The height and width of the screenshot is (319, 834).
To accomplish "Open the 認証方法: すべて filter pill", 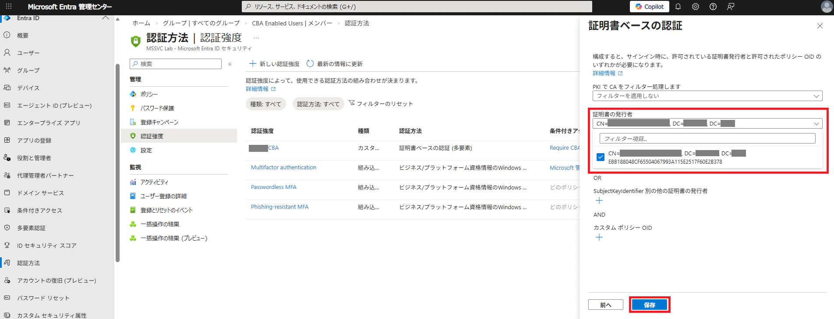I will [318, 104].
